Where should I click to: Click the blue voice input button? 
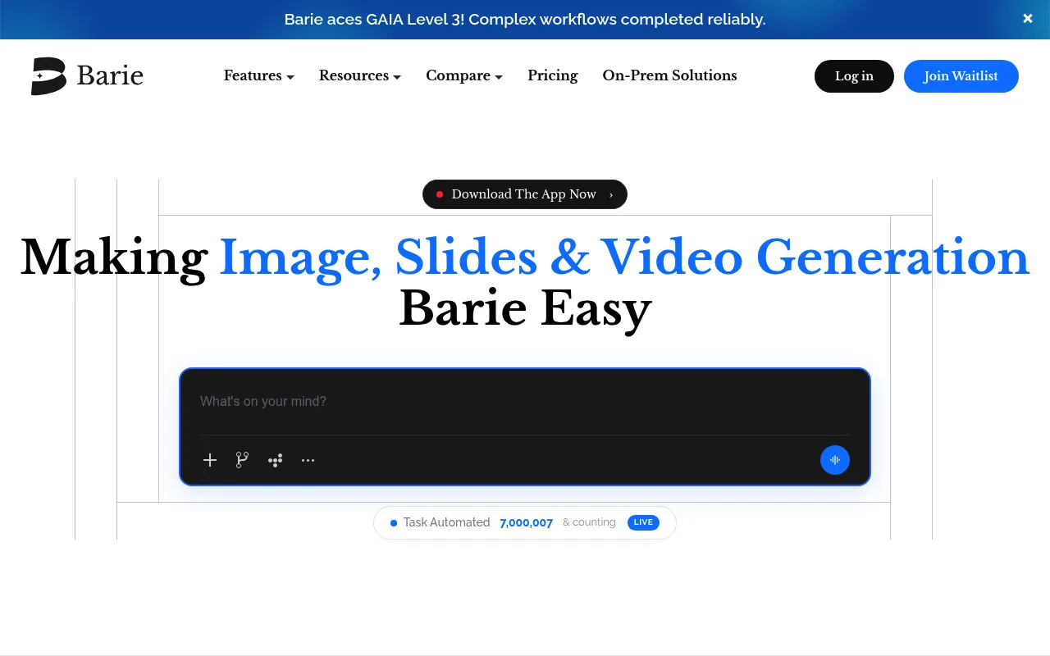835,460
